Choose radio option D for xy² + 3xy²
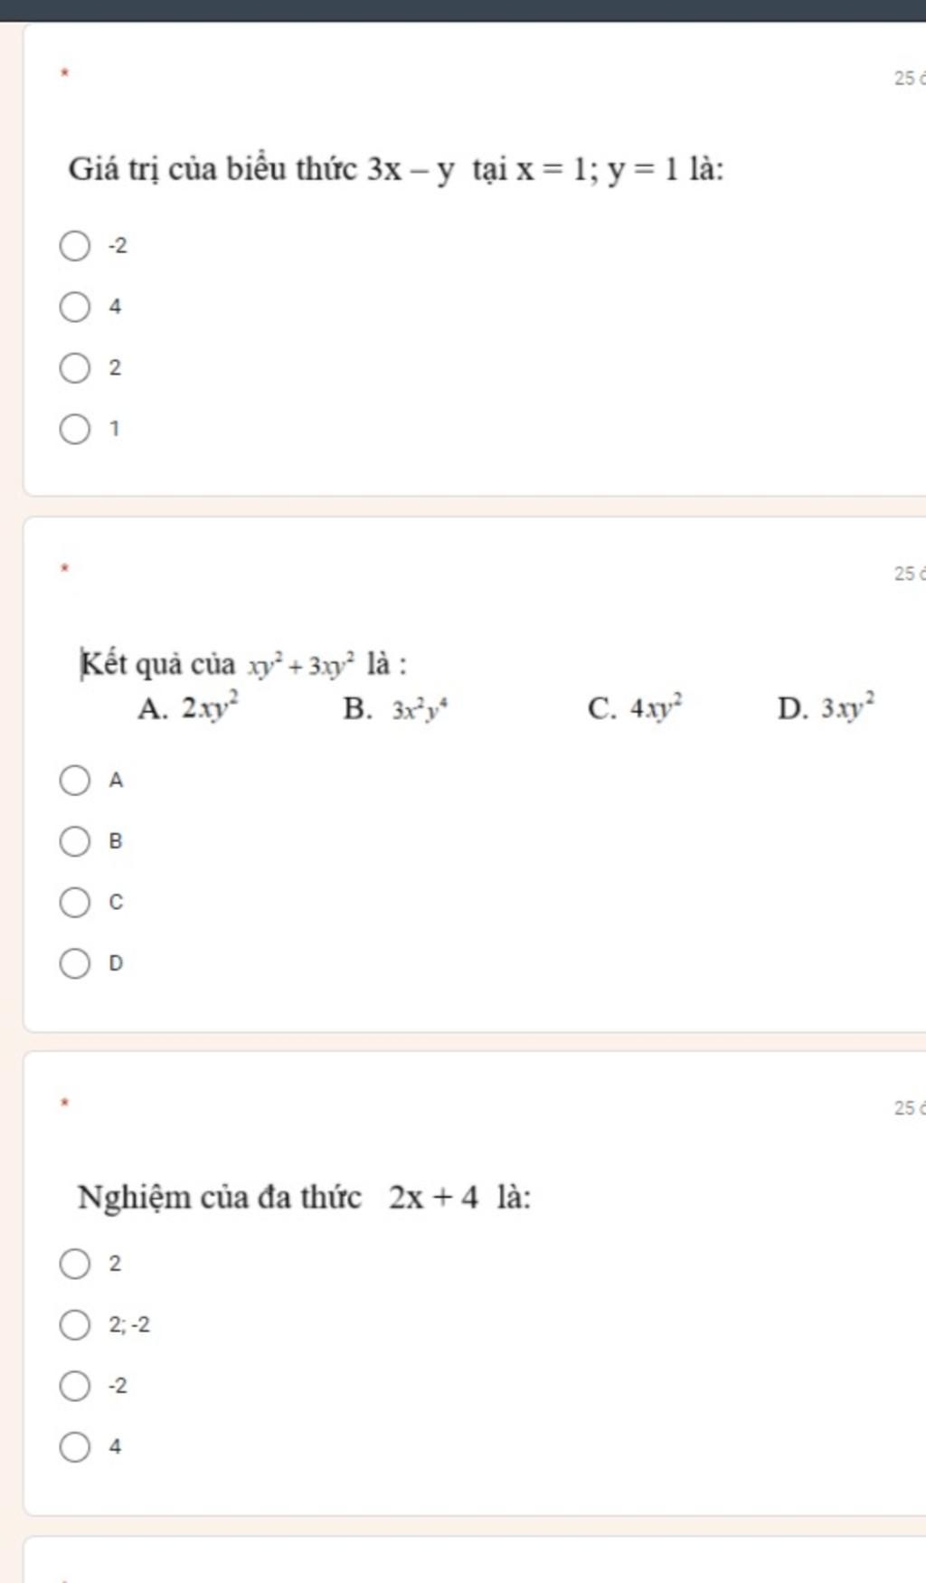The image size is (926, 1583). [75, 964]
